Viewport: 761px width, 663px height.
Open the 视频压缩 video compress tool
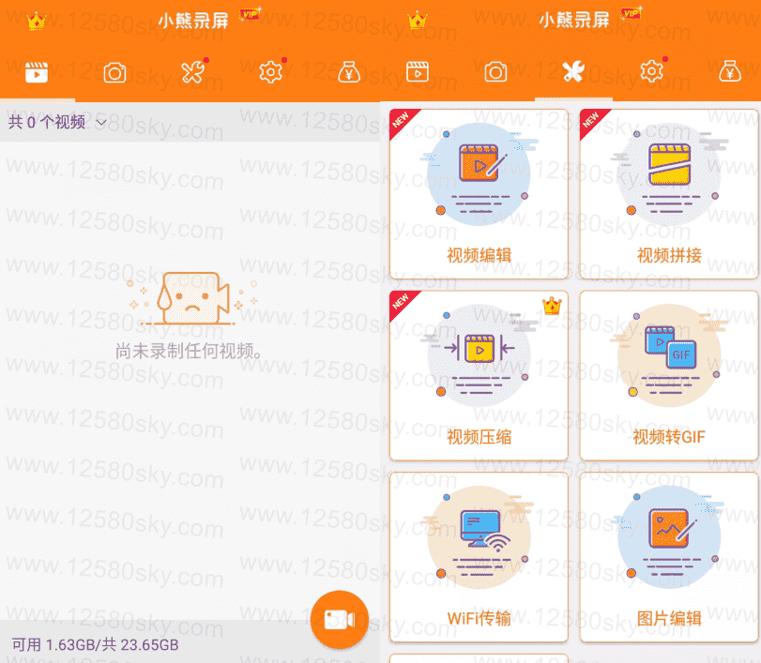[479, 375]
